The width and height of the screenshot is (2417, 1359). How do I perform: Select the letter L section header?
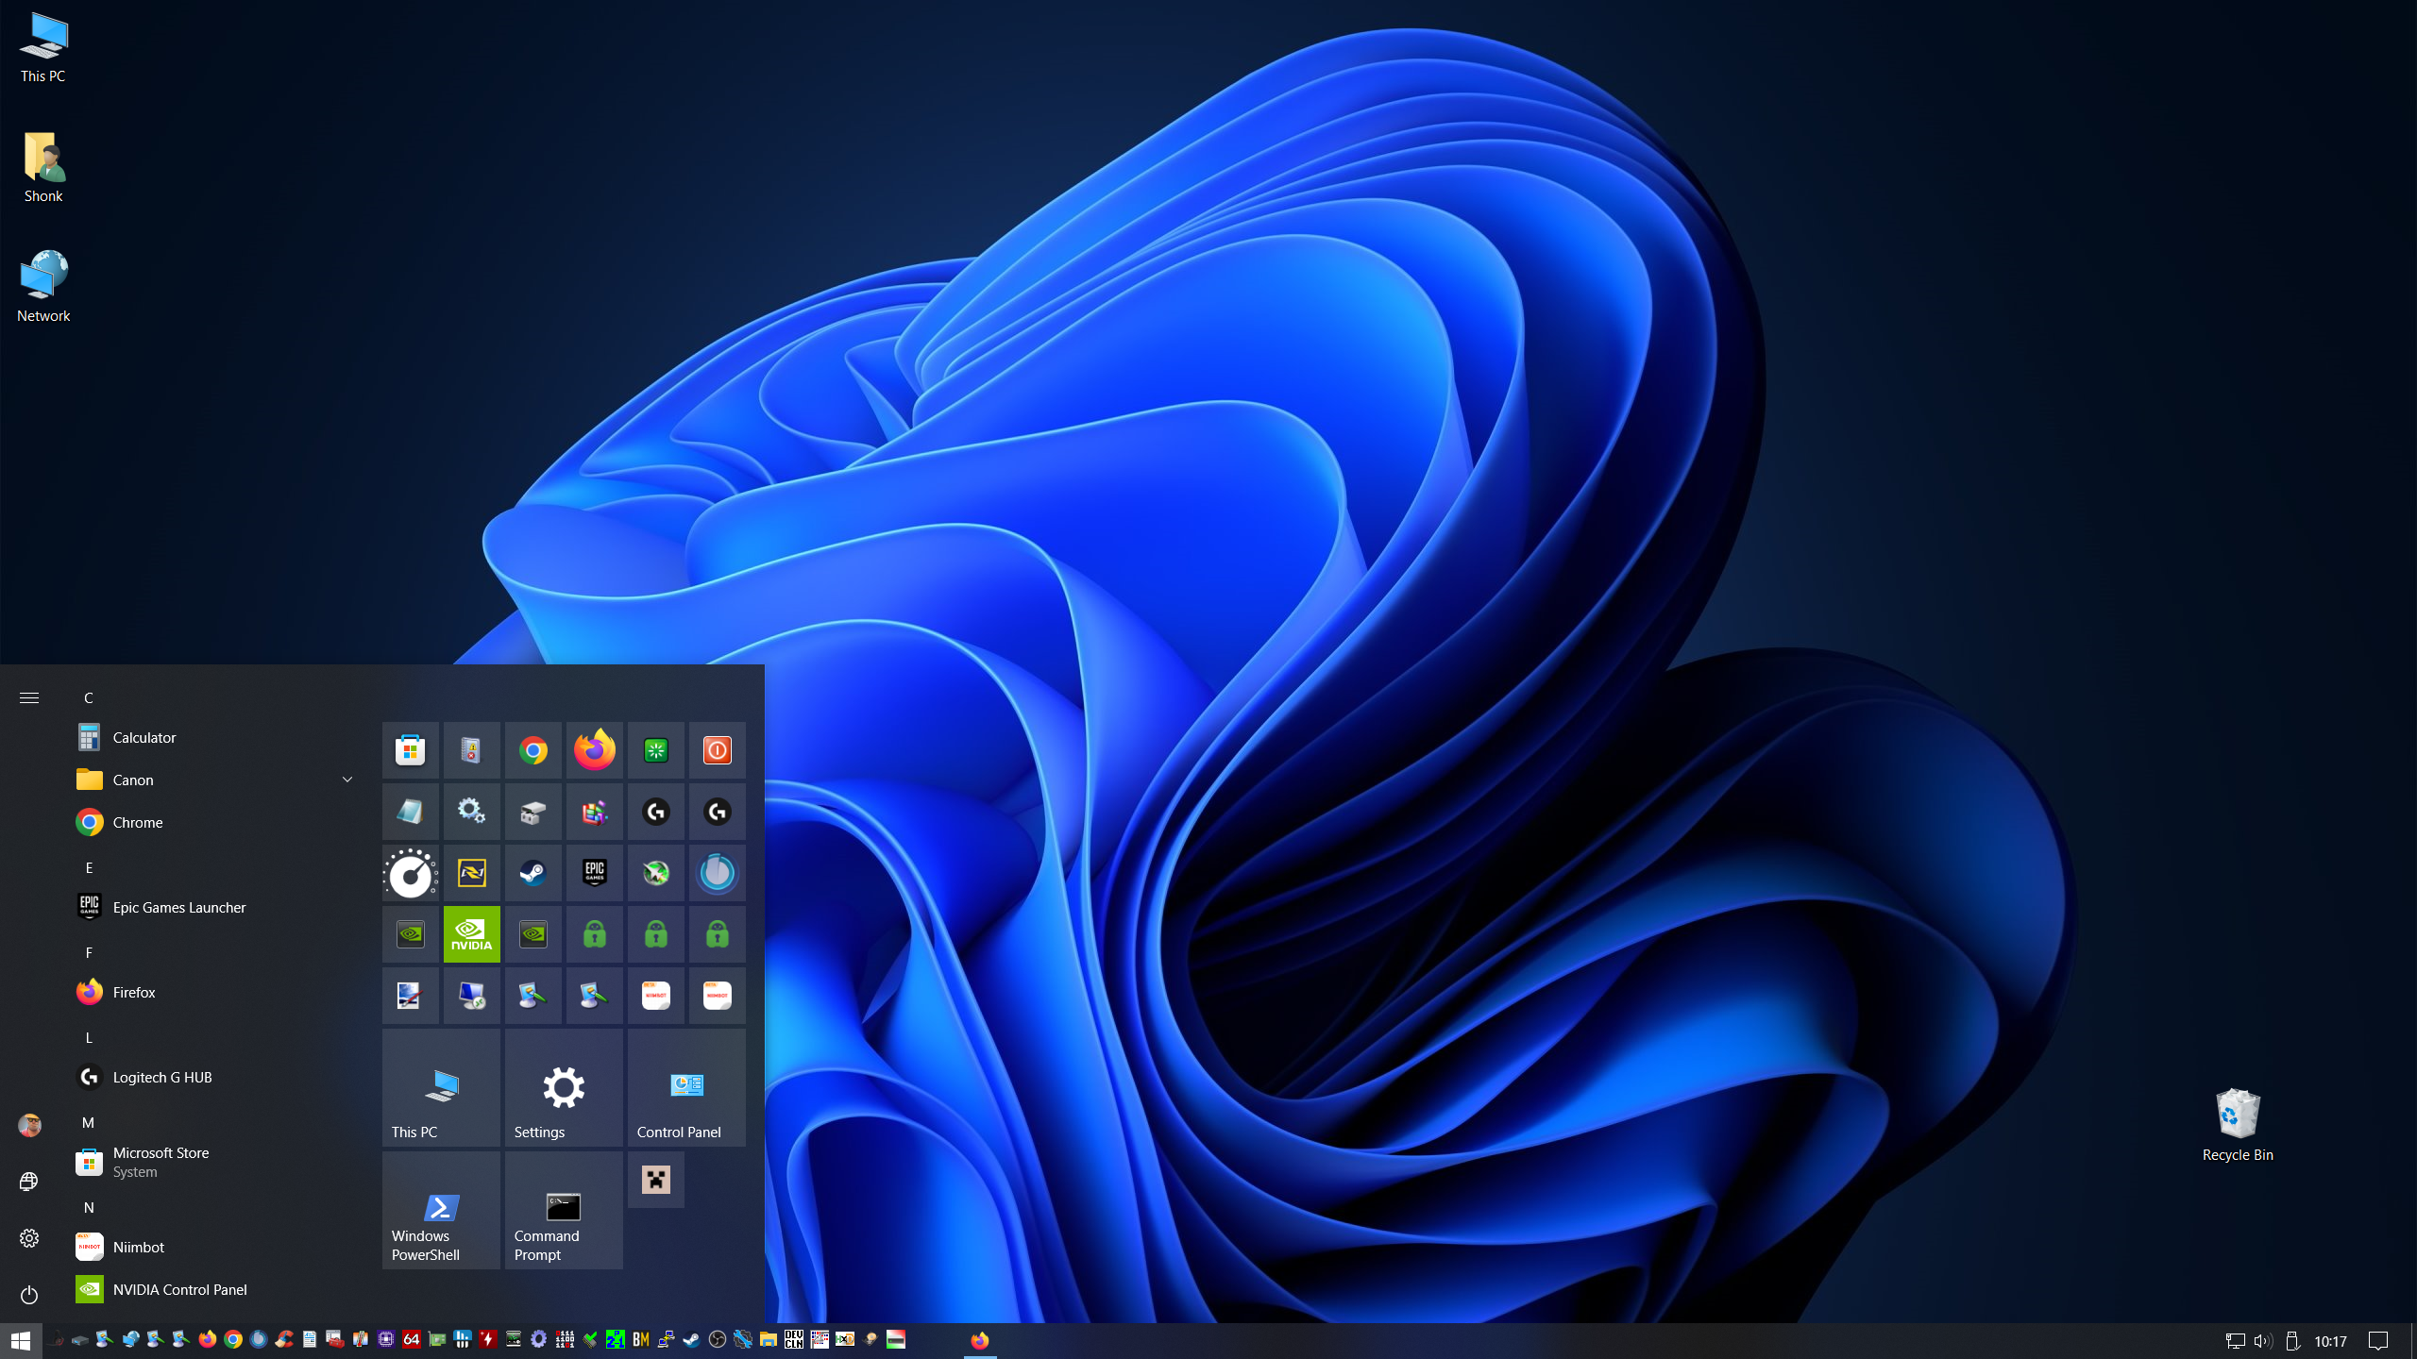(89, 1037)
